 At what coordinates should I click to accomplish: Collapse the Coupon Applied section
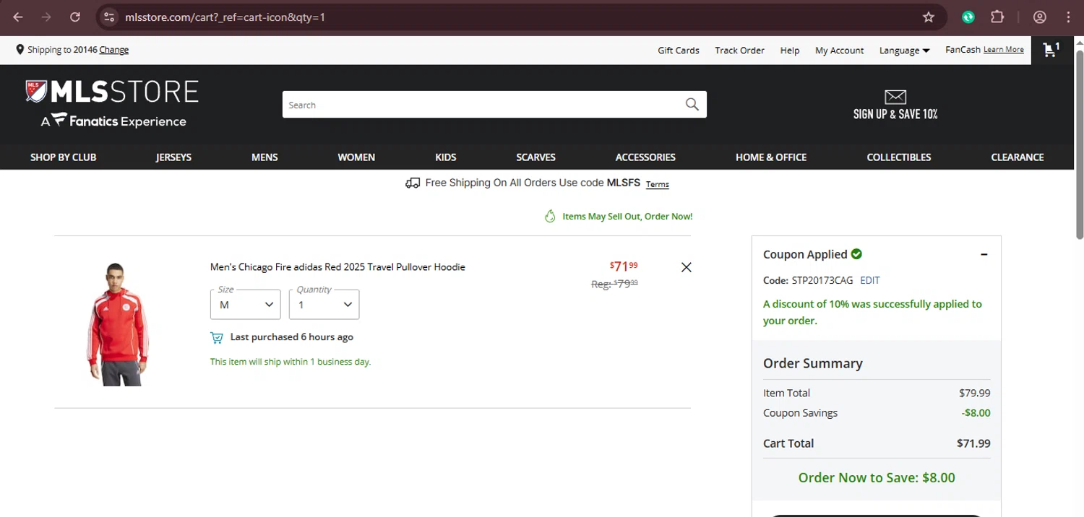(984, 254)
